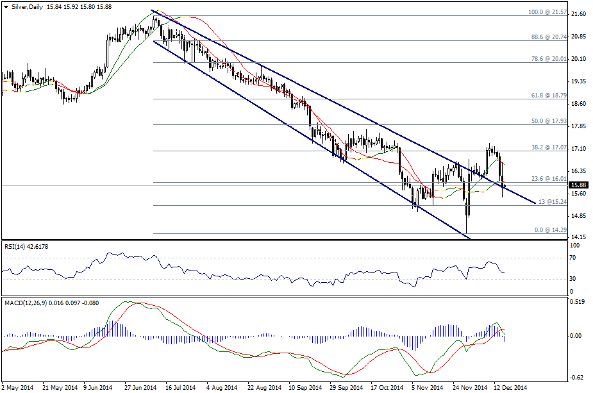Click the 38.2 @ 17.07 retracement label
This screenshot has width=593, height=393.
(x=548, y=147)
